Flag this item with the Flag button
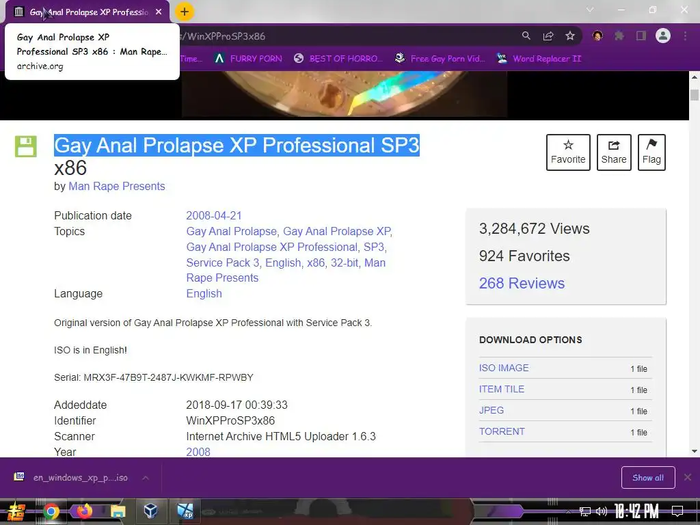 [651, 152]
